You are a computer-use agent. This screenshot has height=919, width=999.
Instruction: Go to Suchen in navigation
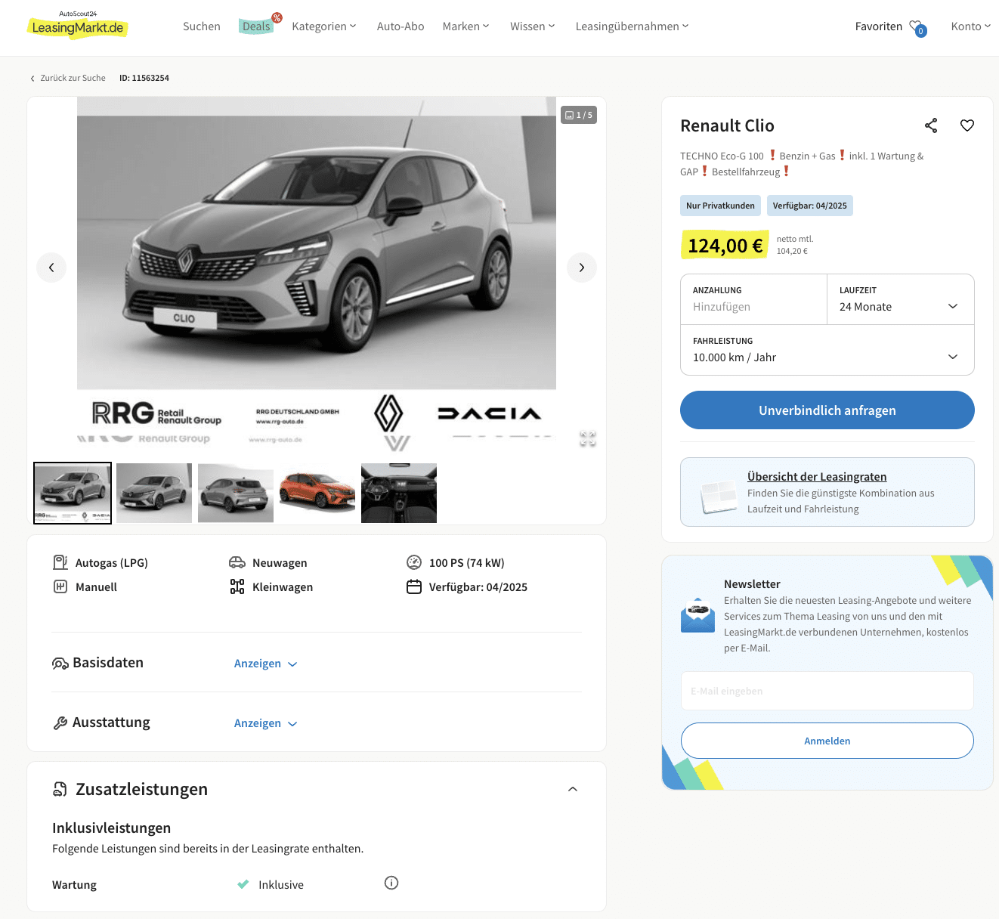202,26
